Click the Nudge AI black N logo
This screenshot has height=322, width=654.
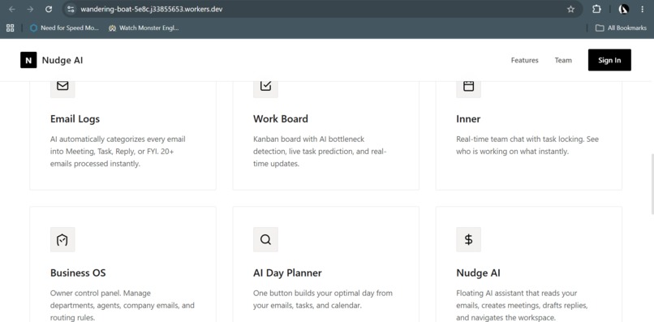coord(28,60)
